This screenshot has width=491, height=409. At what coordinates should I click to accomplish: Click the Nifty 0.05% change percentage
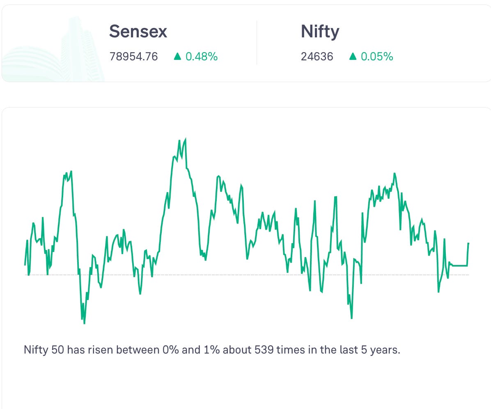point(377,57)
